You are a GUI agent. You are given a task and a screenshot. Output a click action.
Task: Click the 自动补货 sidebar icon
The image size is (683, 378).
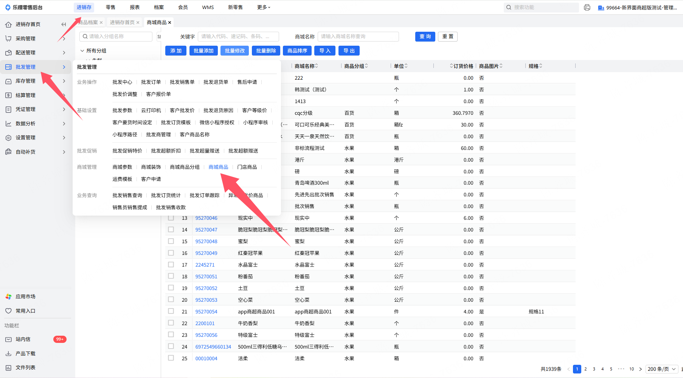coord(8,152)
